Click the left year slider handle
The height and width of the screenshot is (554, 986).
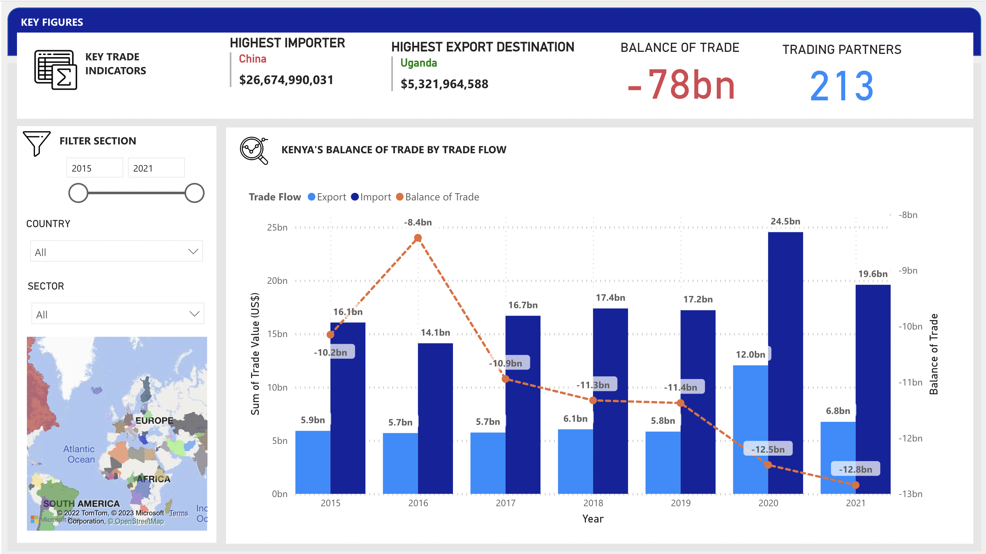pos(78,193)
